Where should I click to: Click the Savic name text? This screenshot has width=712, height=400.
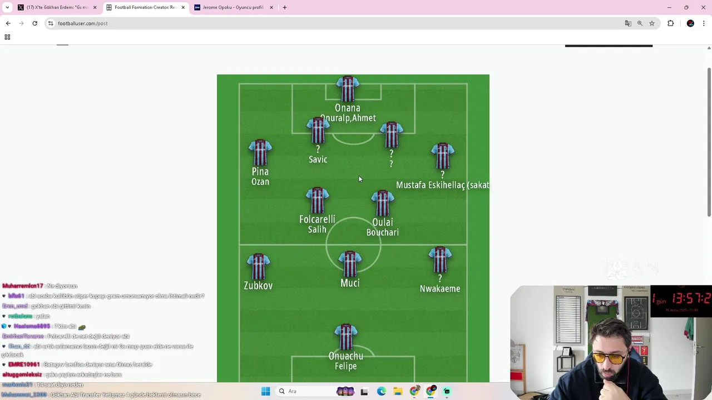(318, 159)
